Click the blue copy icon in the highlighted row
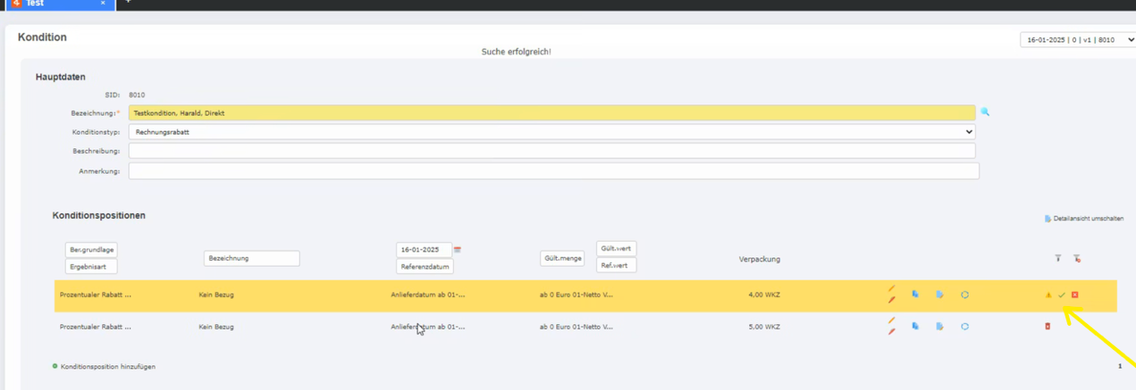 coord(915,295)
